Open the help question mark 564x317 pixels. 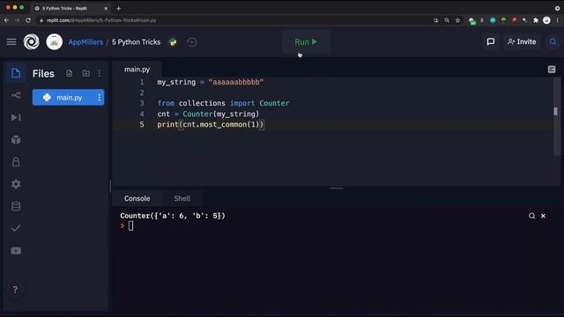[15, 290]
